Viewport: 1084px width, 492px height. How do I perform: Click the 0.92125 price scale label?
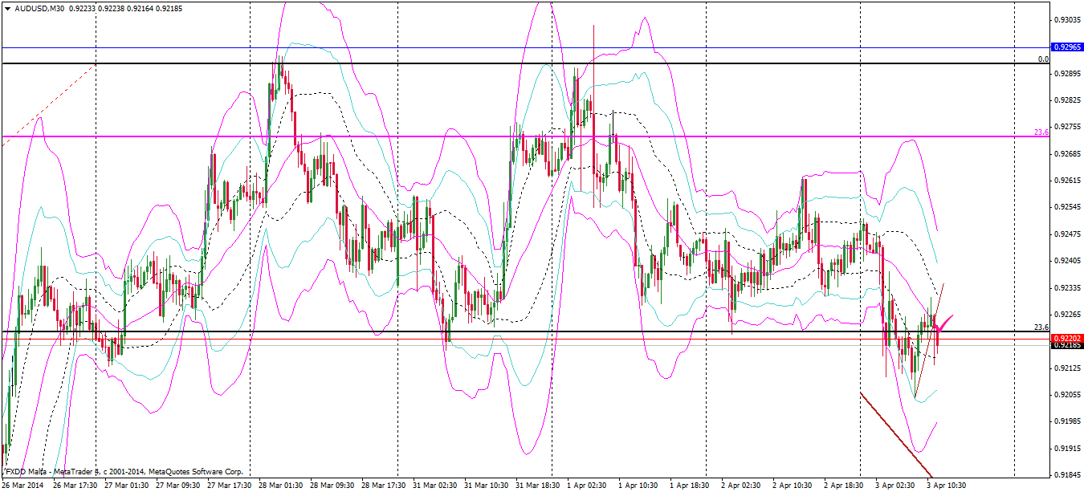(1067, 368)
